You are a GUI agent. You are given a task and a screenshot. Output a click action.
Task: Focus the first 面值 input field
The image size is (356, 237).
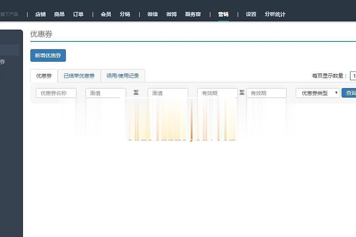pyautogui.click(x=106, y=93)
